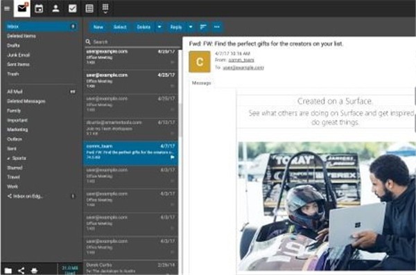Open the Deleted Messages folder

coord(26,101)
